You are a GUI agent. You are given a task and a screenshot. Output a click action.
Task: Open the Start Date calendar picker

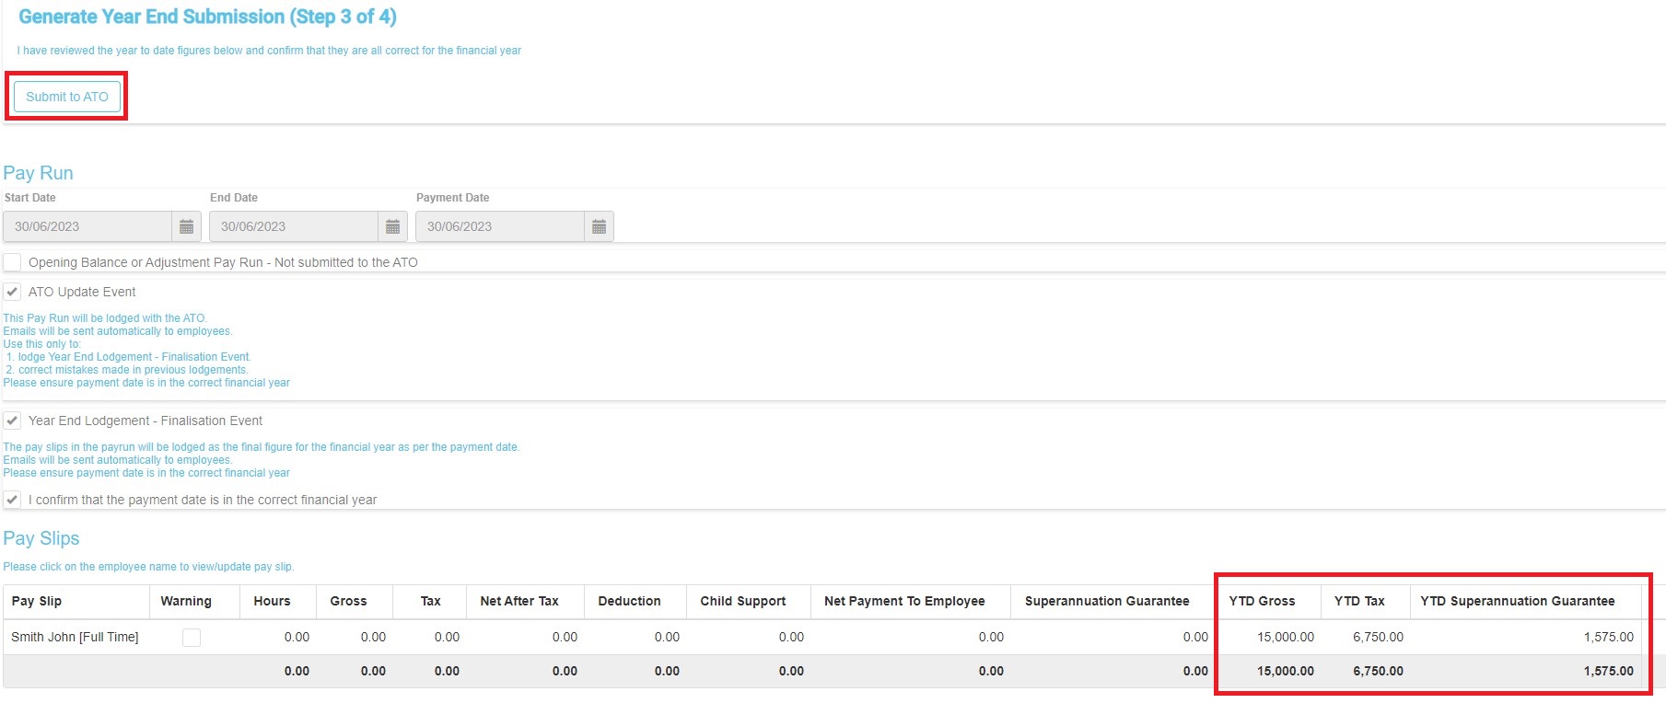[x=186, y=226]
